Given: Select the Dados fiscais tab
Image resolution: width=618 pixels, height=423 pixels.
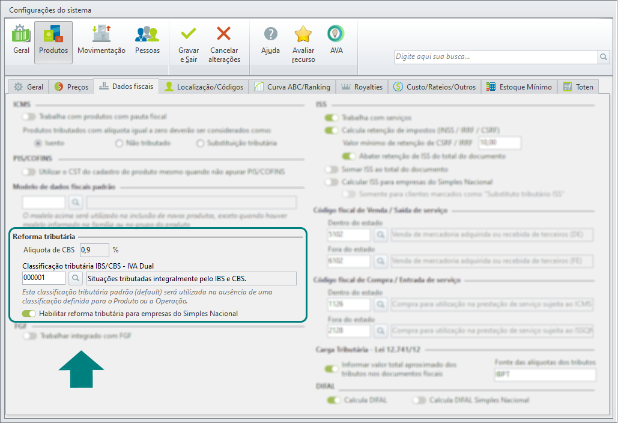Looking at the screenshot, I should click(x=126, y=87).
